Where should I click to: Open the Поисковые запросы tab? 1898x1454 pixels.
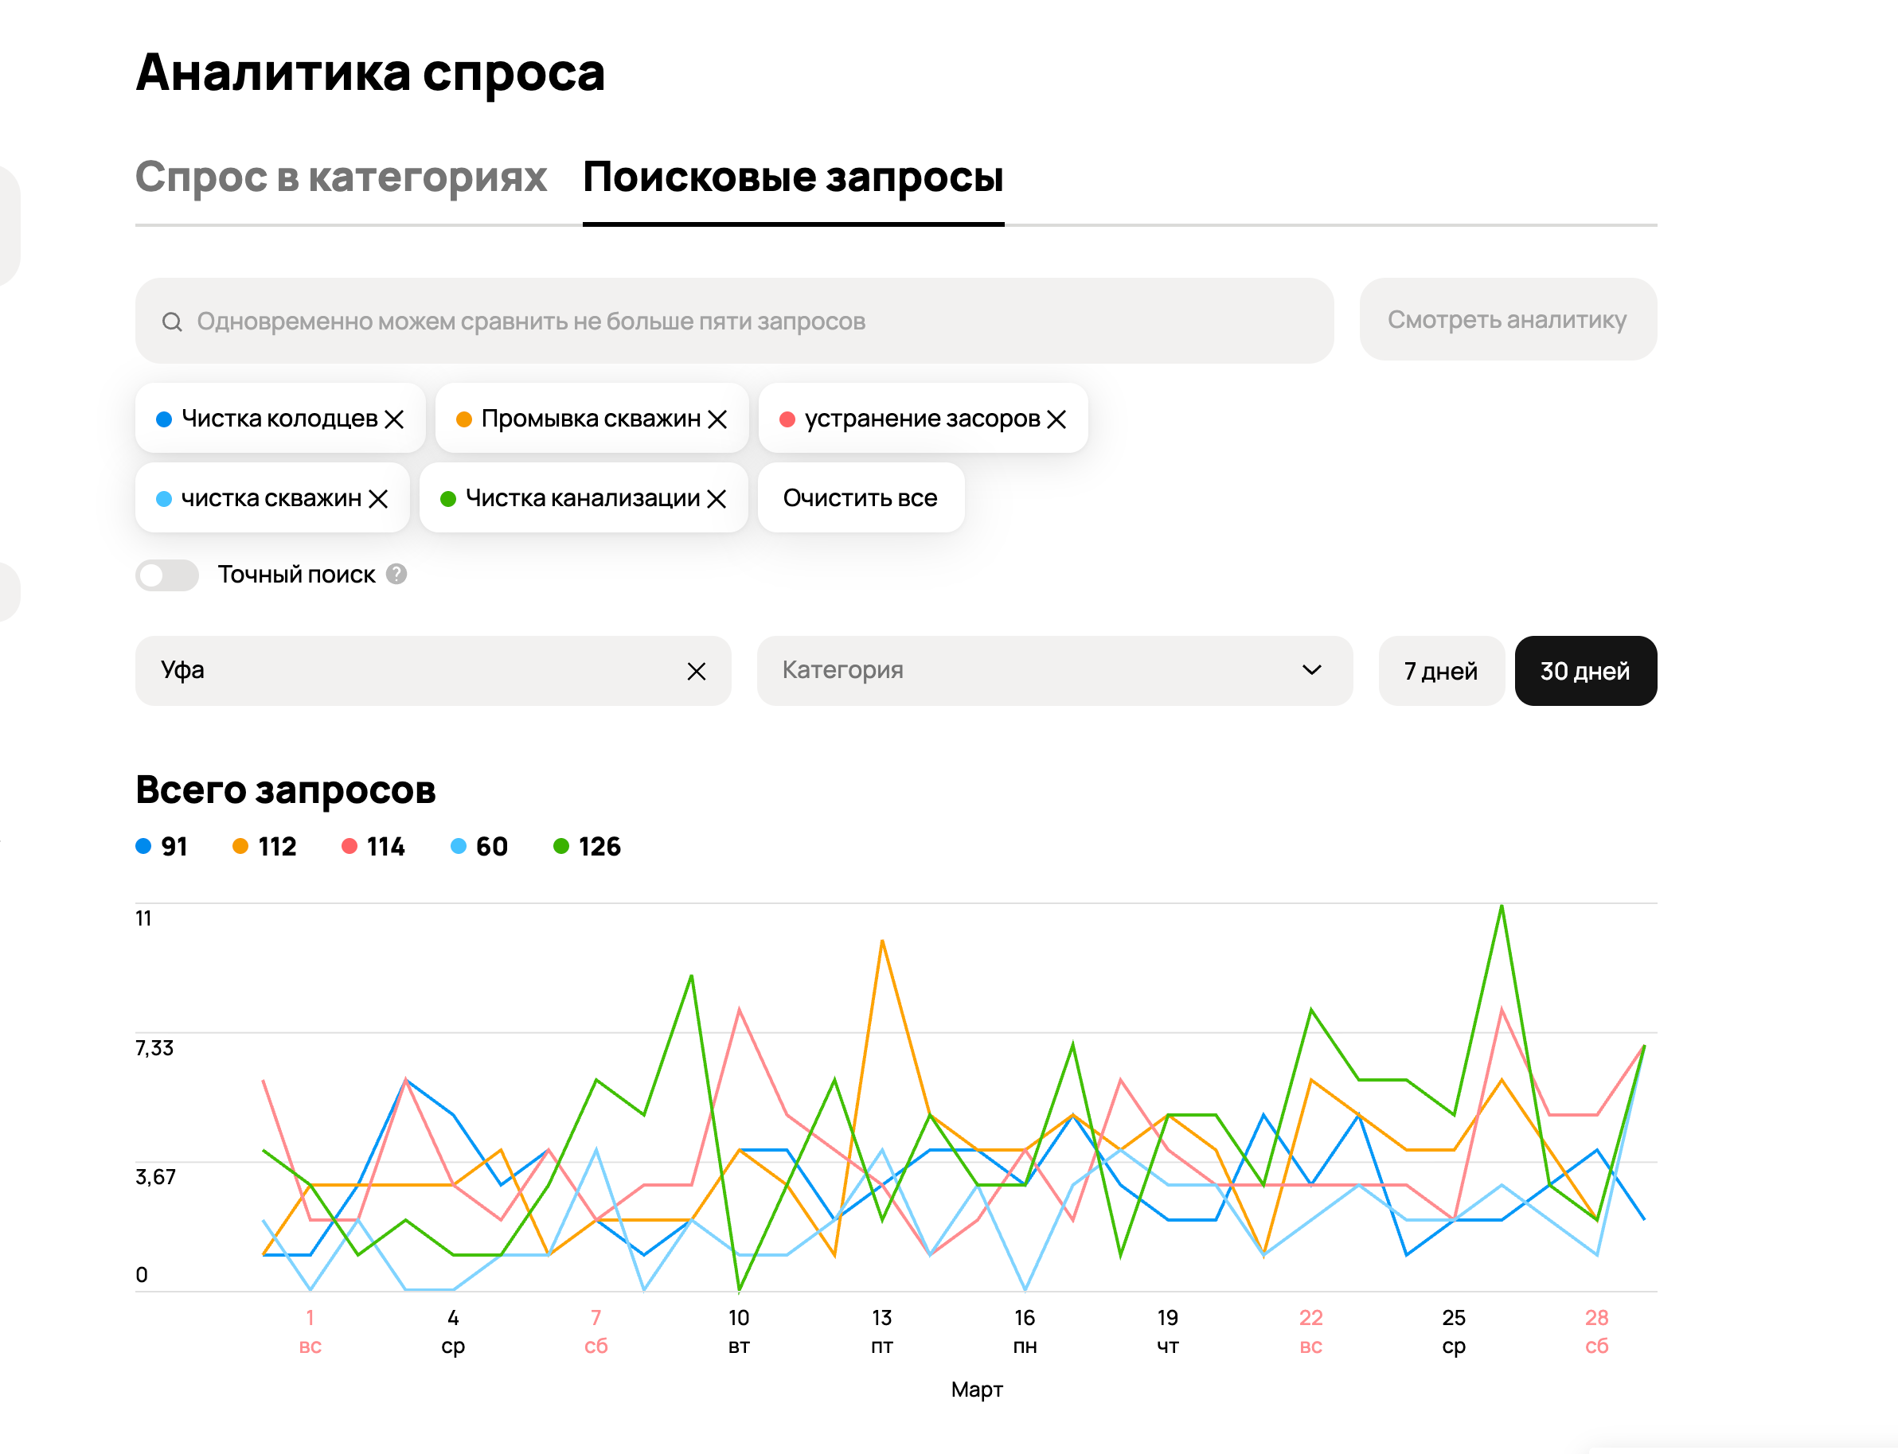click(x=792, y=177)
